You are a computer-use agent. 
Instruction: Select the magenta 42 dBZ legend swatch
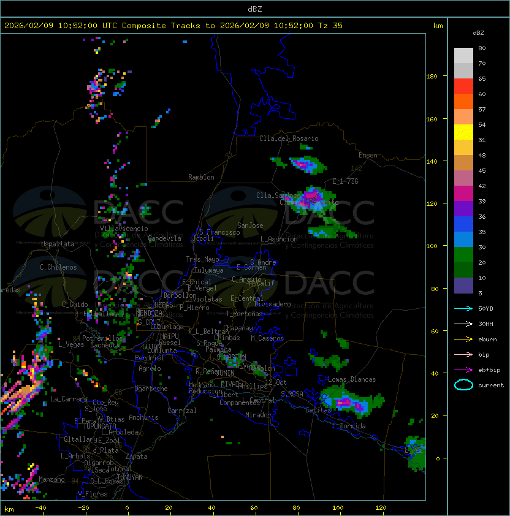click(463, 194)
